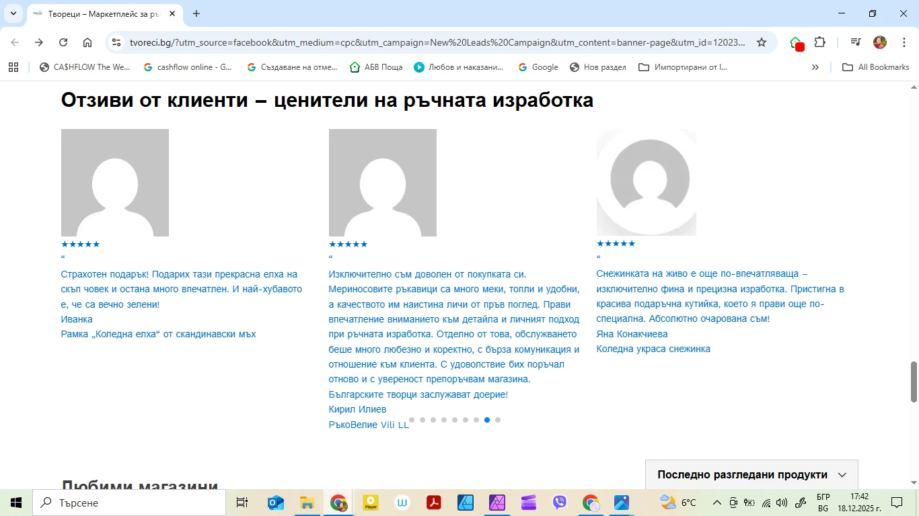Reload the page with the refresh icon
The image size is (919, 516).
pos(63,42)
